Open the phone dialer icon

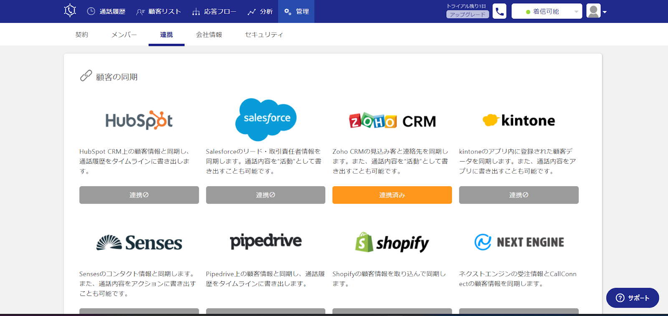pyautogui.click(x=499, y=11)
